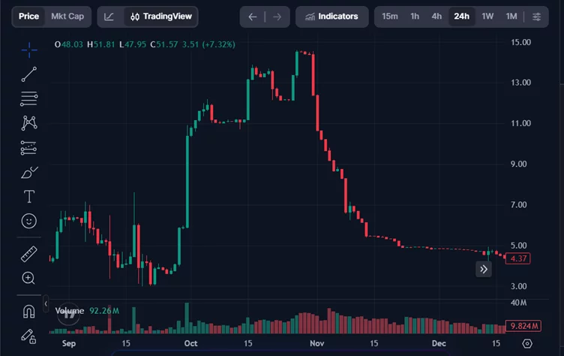This screenshot has height=356, width=564.
Task: Toggle lock all drawings
Action: 29,335
